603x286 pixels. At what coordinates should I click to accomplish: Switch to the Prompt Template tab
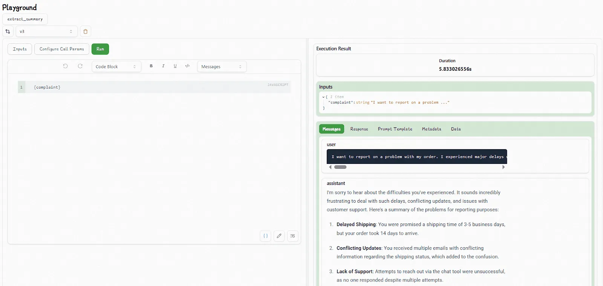[x=395, y=129]
